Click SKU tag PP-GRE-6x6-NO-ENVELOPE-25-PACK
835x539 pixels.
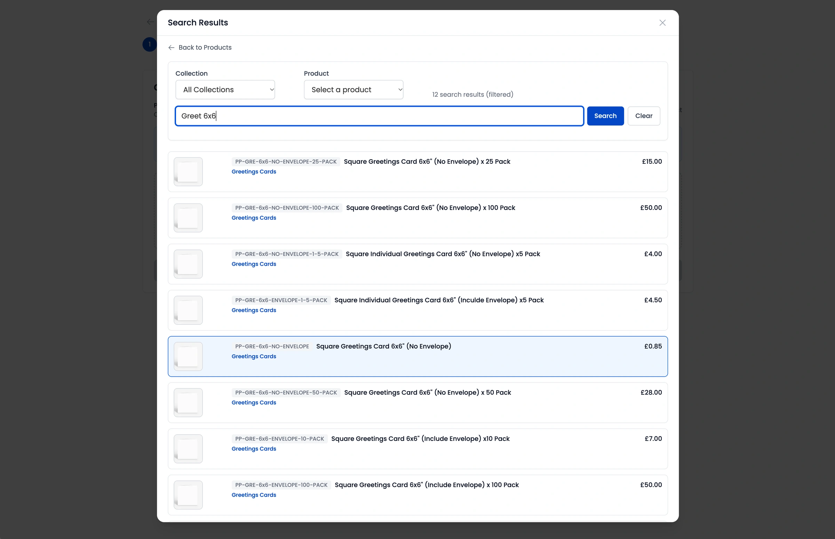[286, 161]
